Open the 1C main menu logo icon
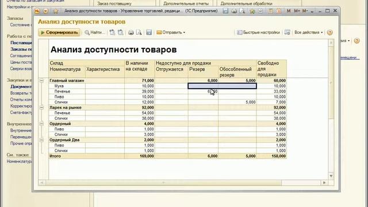This screenshot has width=368, height=207. [x=37, y=11]
